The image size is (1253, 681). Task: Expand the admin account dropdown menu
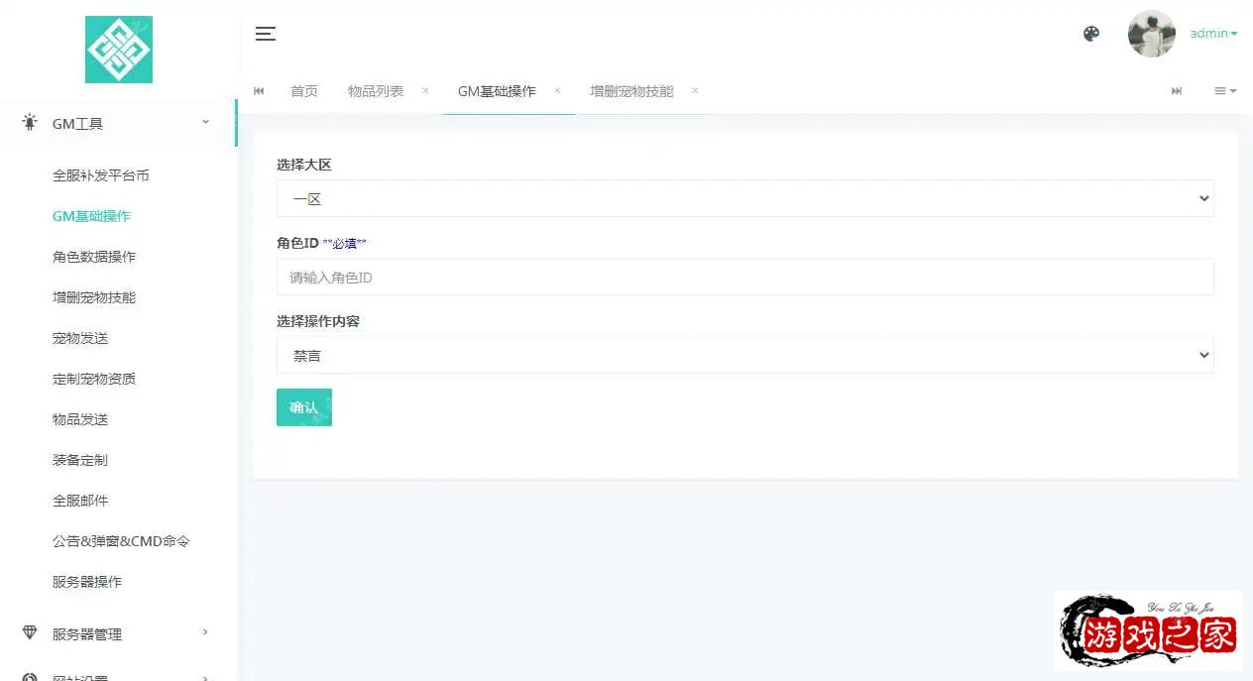pos(1211,33)
